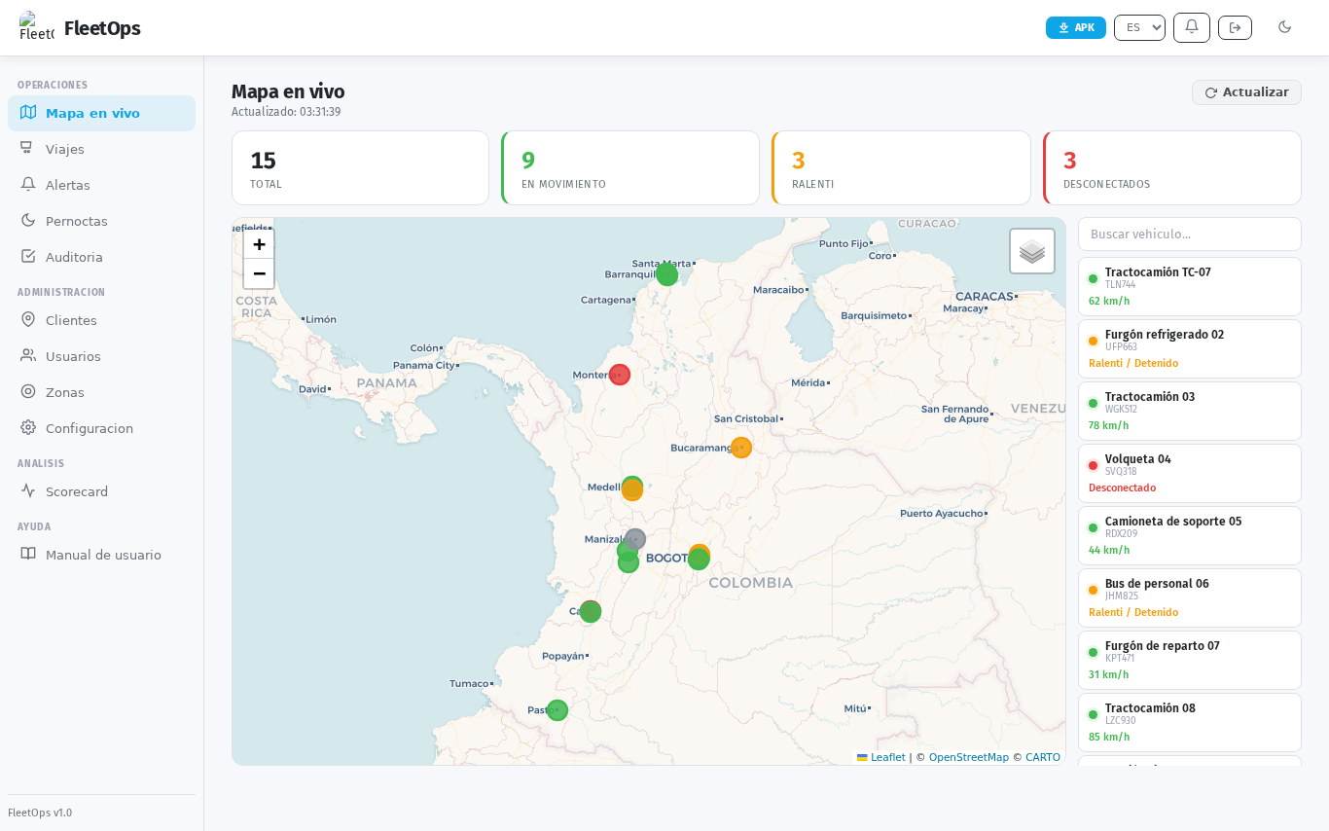Click the green marker at Bogotá
The width and height of the screenshot is (1329, 831).
699,560
